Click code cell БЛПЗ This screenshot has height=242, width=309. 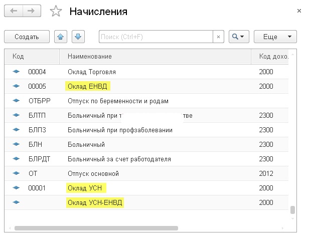point(37,130)
